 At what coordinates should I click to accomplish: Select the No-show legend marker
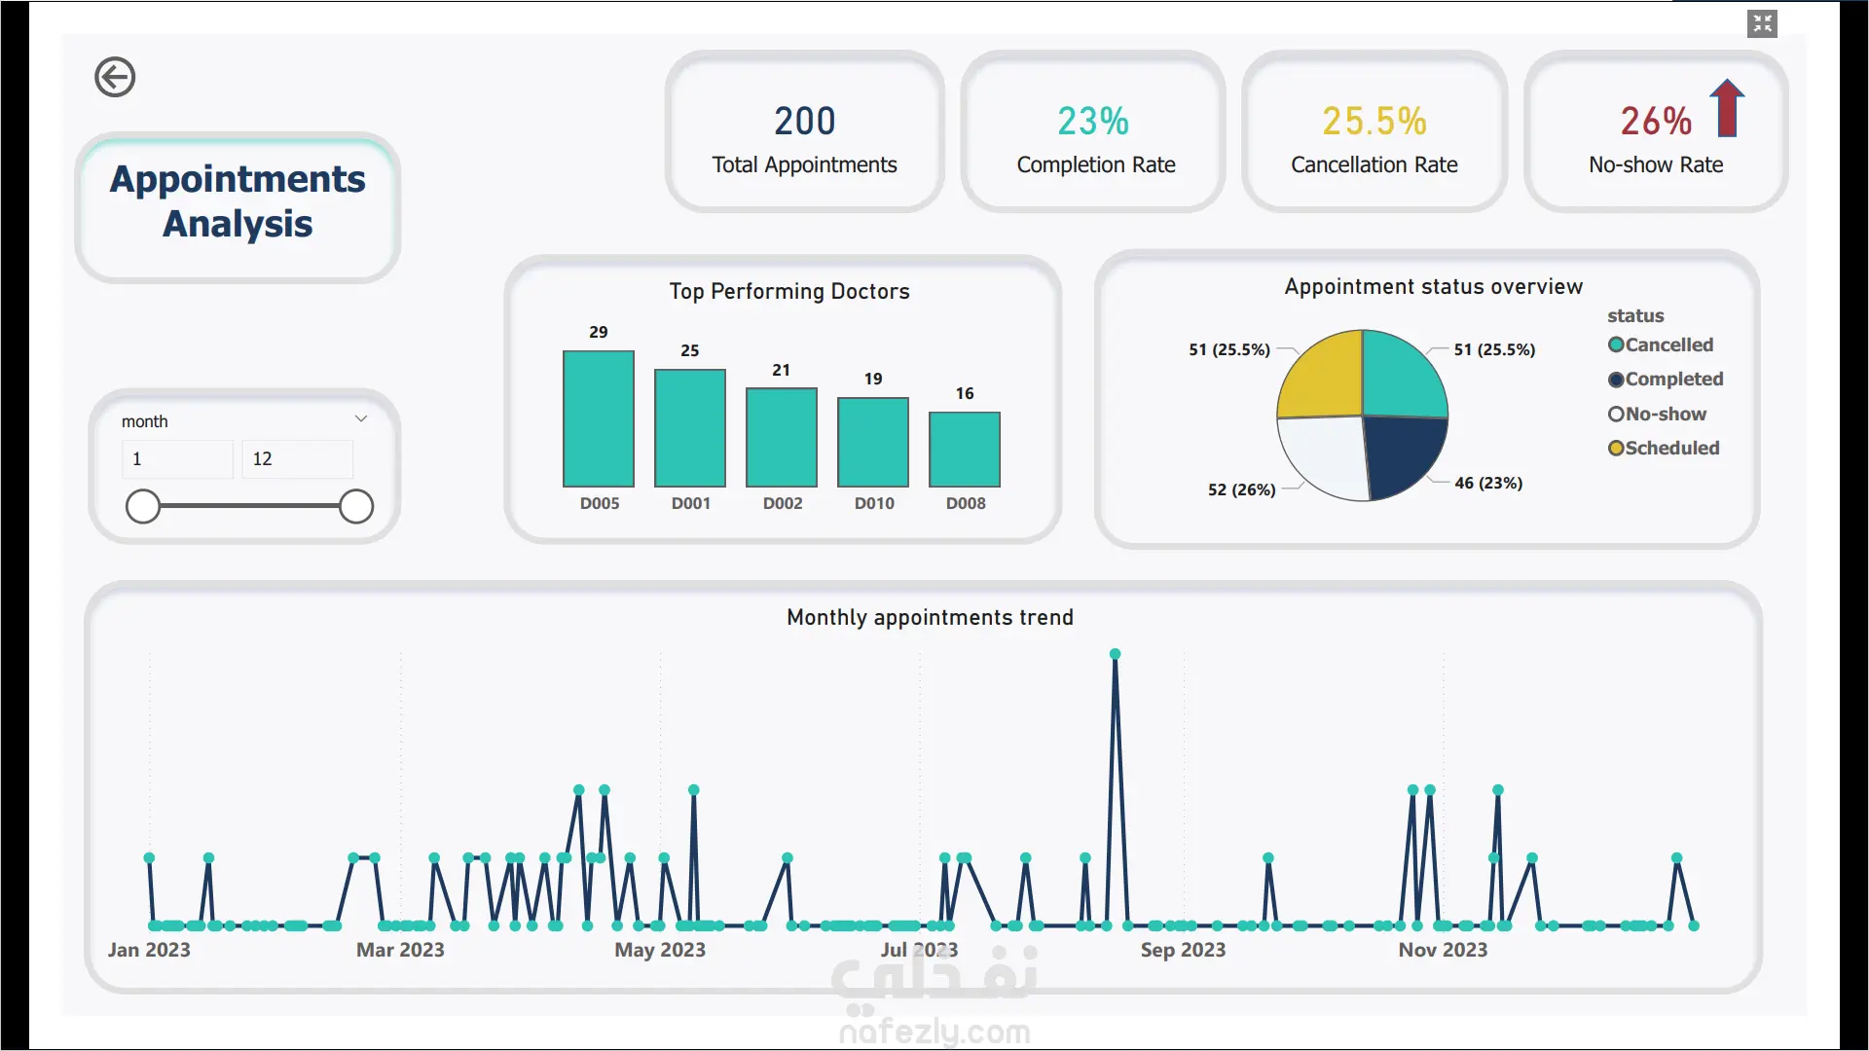point(1616,414)
